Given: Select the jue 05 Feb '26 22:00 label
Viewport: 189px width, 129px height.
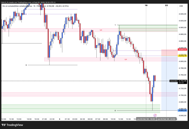Looking at the screenshot, I should (x=166, y=119).
